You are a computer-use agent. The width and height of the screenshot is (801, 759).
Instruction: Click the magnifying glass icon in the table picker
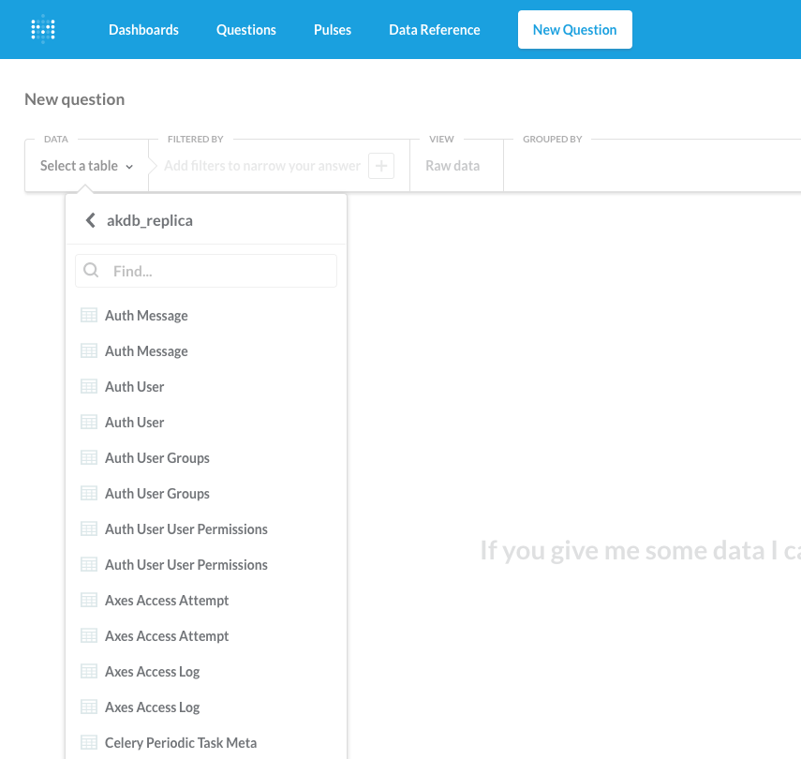tap(90, 270)
